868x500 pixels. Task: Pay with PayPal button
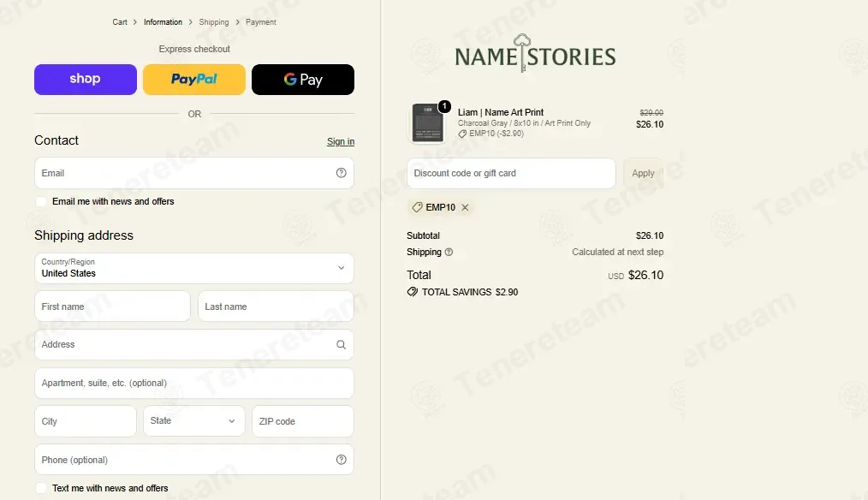click(x=194, y=79)
